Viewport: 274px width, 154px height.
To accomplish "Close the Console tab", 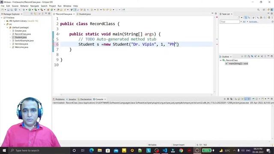I will [x=105, y=99].
